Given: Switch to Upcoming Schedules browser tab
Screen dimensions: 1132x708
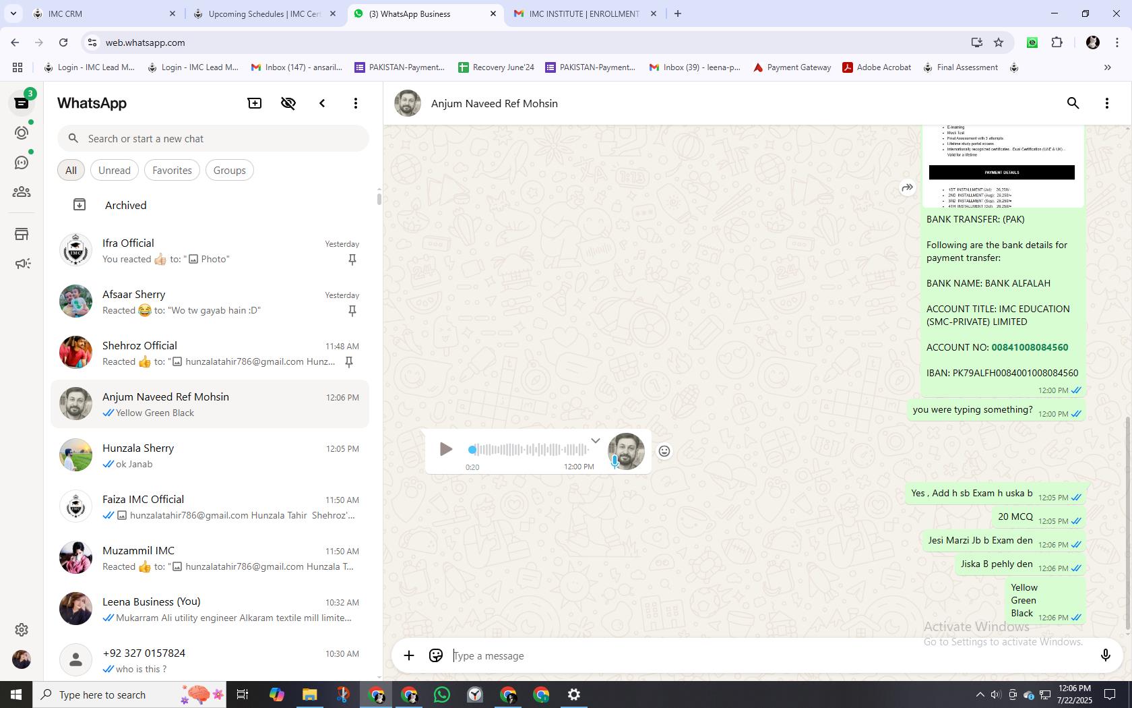Looking at the screenshot, I should [264, 13].
